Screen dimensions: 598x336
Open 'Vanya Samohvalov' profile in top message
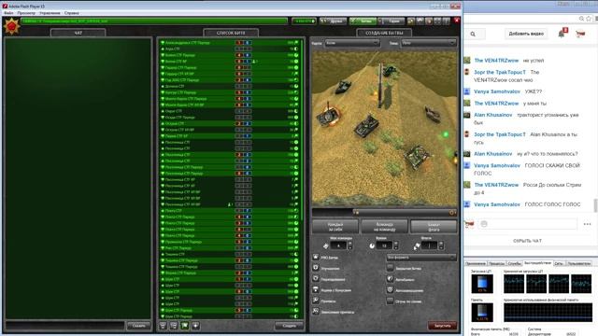[x=496, y=91]
